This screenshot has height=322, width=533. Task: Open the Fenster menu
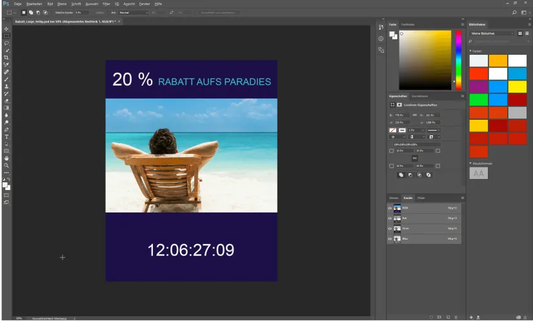pos(145,4)
